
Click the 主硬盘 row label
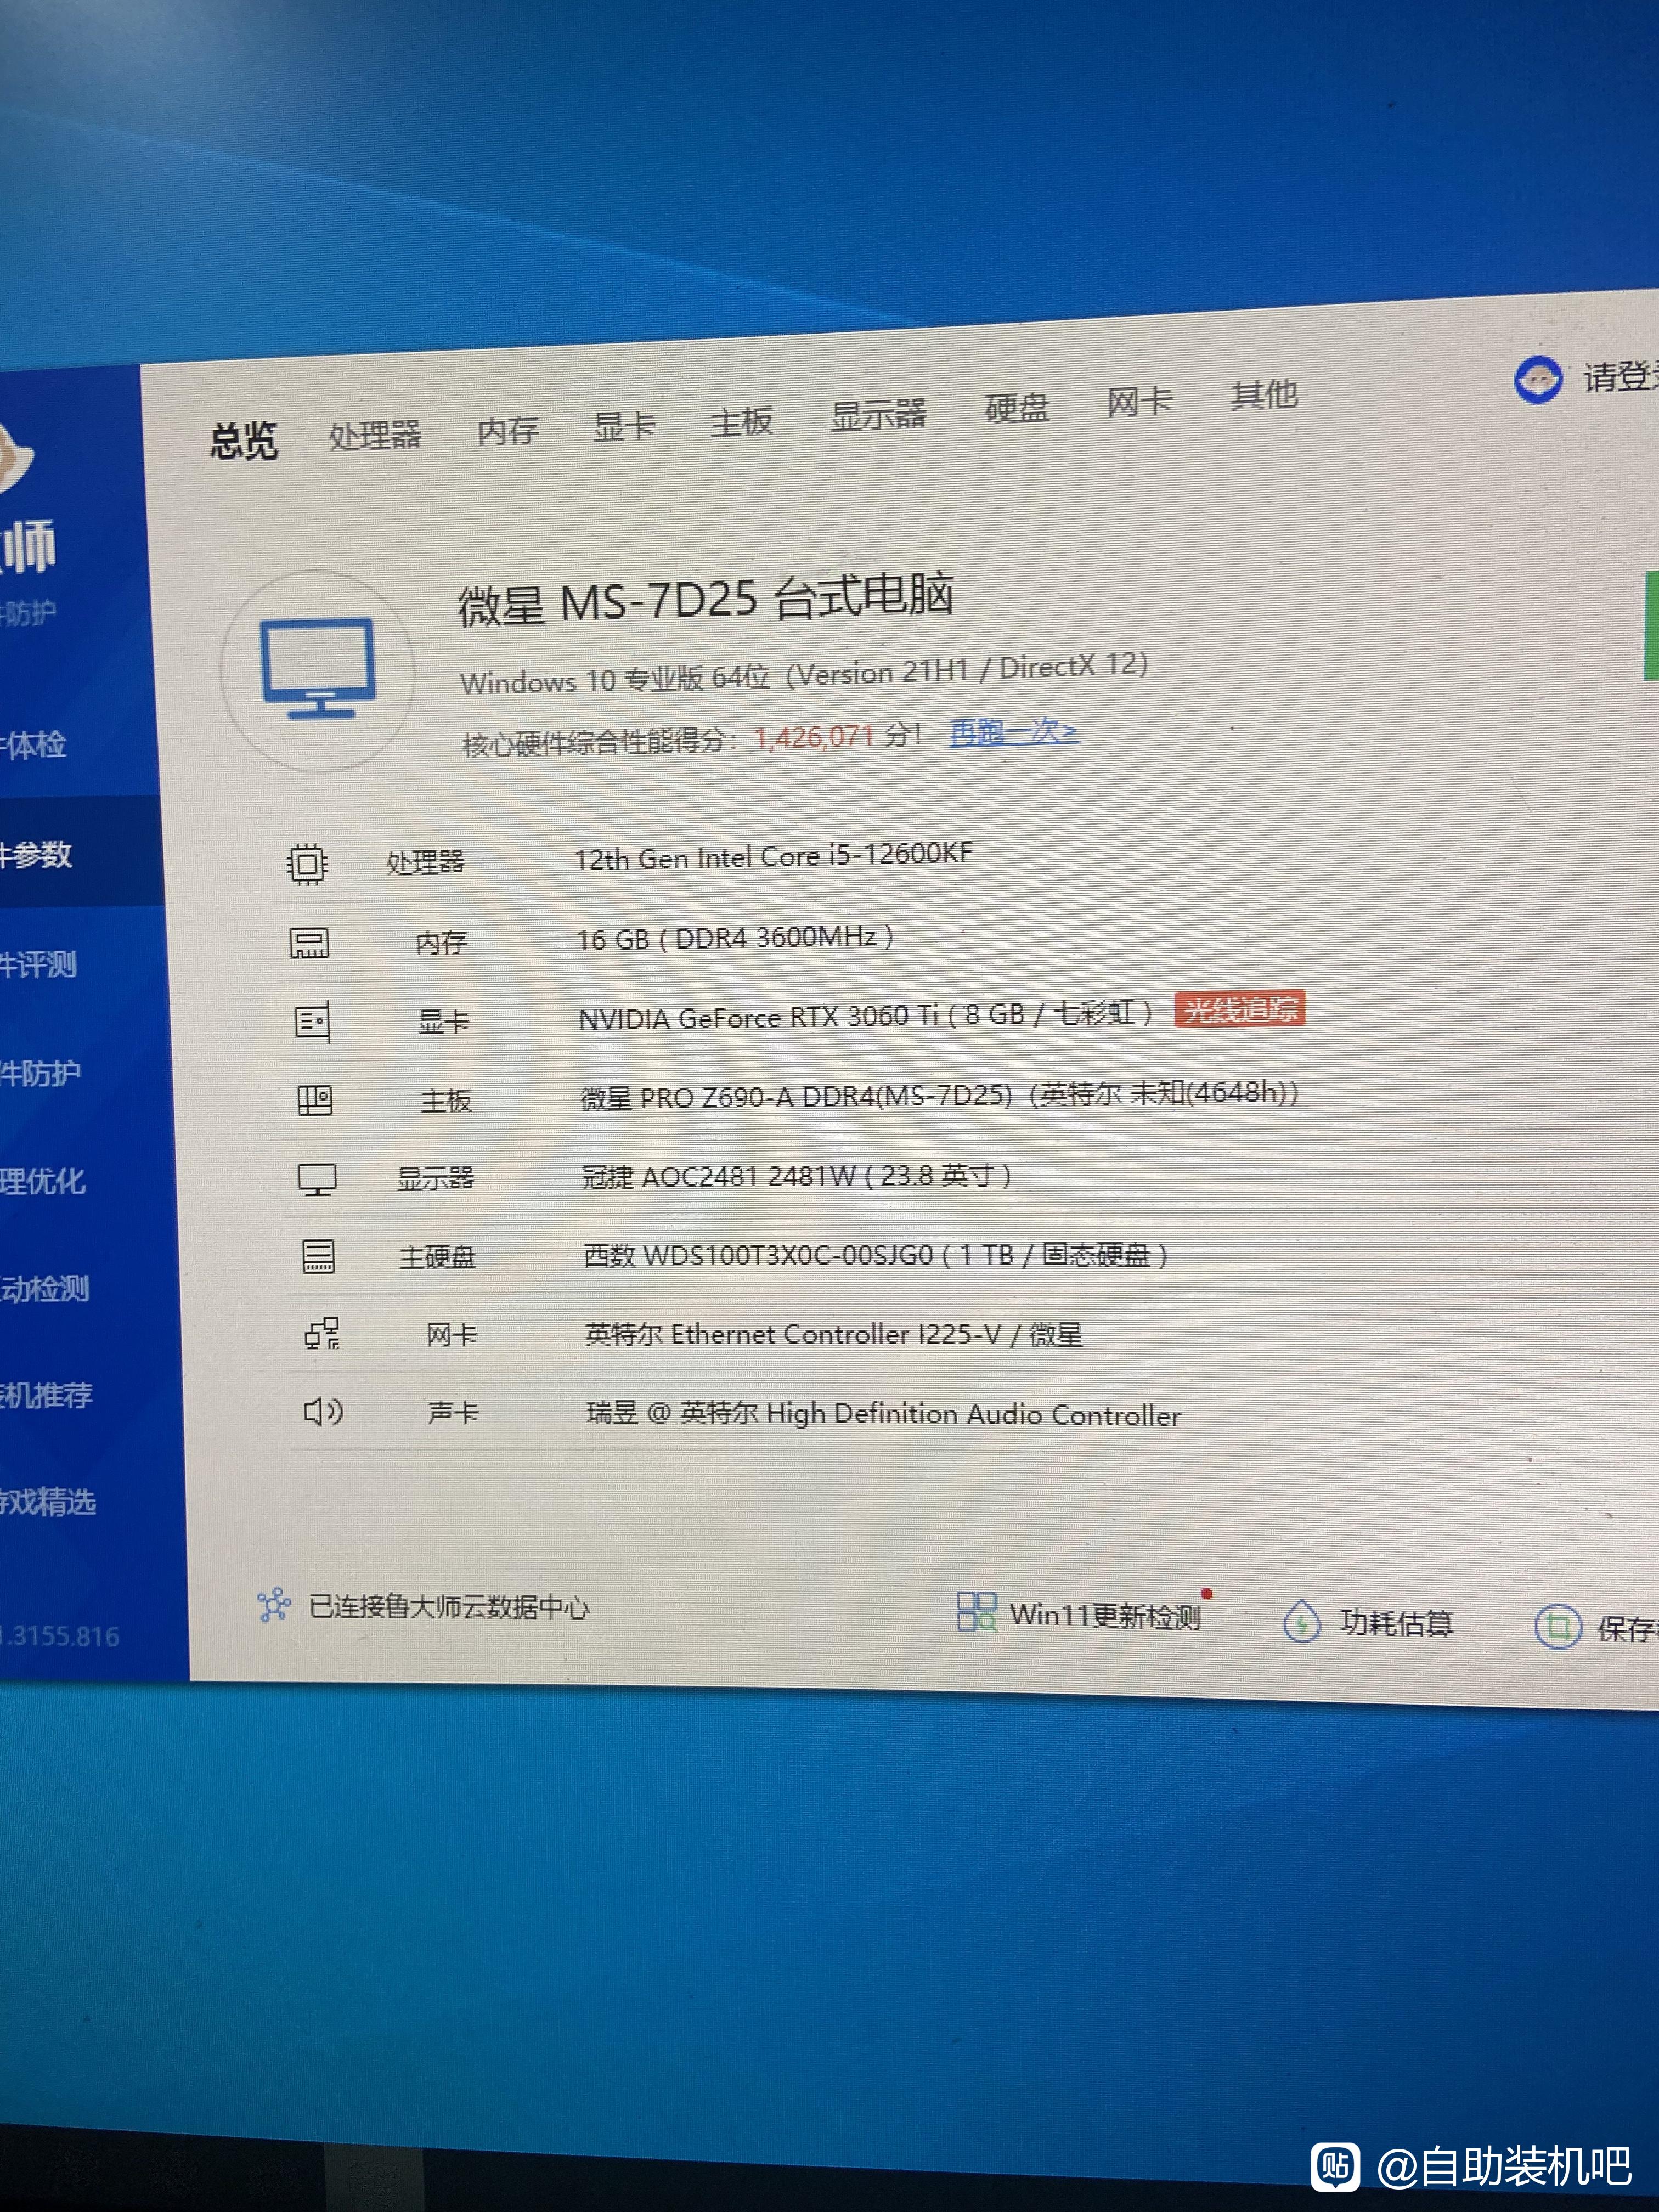pyautogui.click(x=437, y=1256)
